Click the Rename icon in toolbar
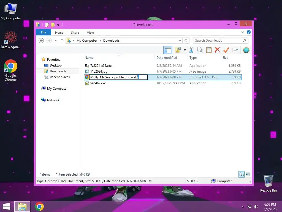 point(235,50)
